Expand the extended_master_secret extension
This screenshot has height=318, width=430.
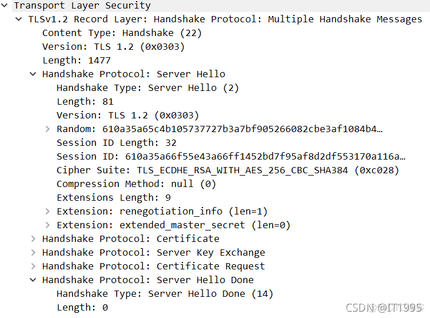click(47, 225)
